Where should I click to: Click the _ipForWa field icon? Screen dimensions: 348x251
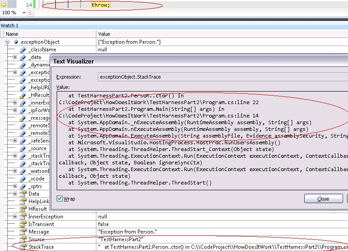(x=23, y=110)
